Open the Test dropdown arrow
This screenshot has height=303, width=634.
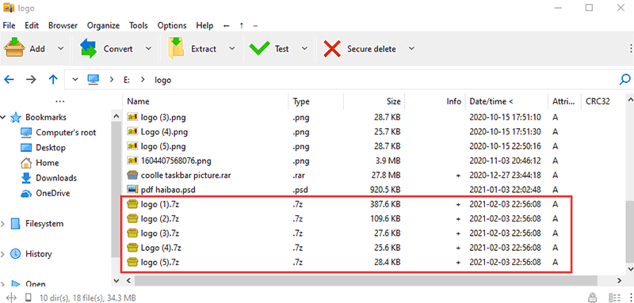(304, 48)
